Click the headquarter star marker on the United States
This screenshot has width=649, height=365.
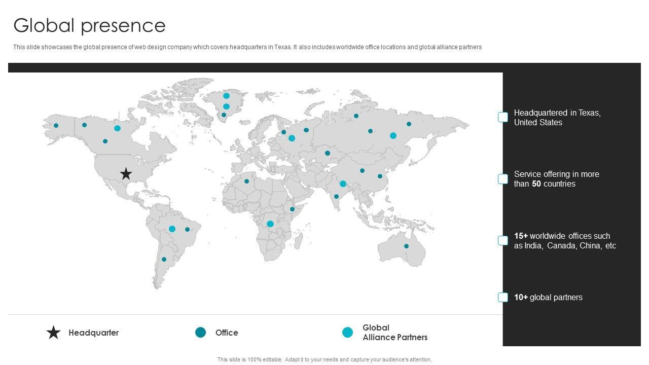126,174
